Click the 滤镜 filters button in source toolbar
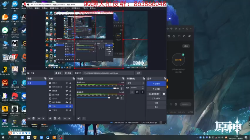This screenshot has width=250, height=140. pyautogui.click(x=68, y=73)
